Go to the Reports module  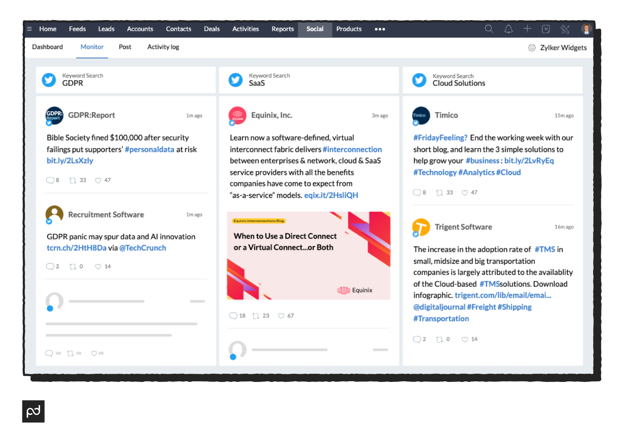pyautogui.click(x=283, y=29)
